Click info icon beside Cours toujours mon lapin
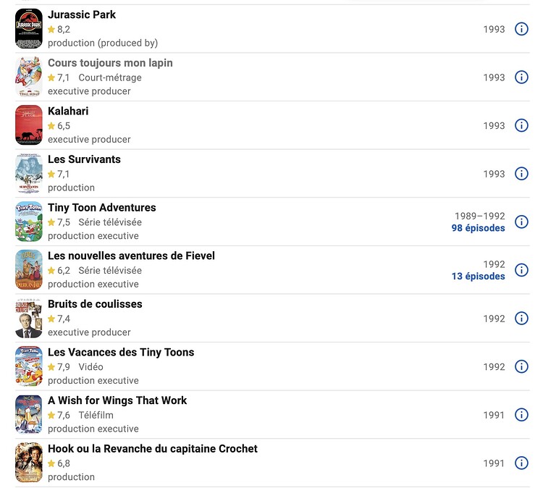543x488 pixels. click(x=521, y=77)
